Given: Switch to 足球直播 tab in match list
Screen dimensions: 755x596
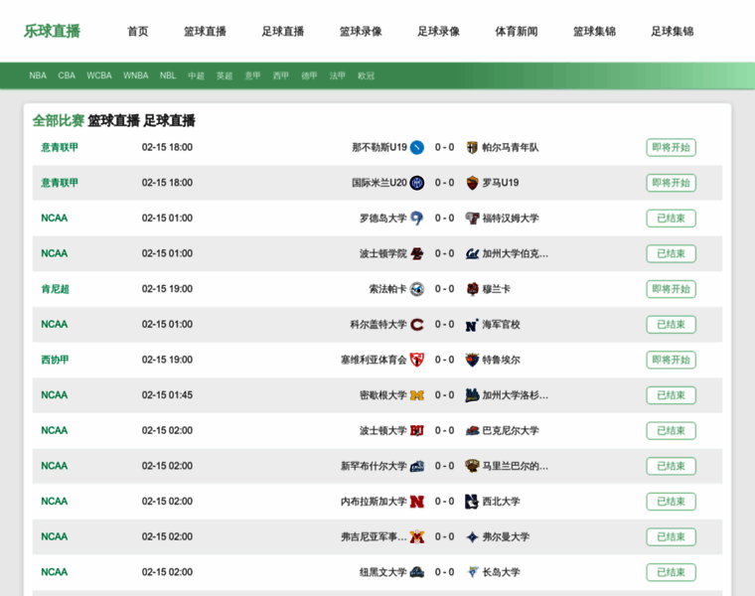Looking at the screenshot, I should click(x=170, y=120).
